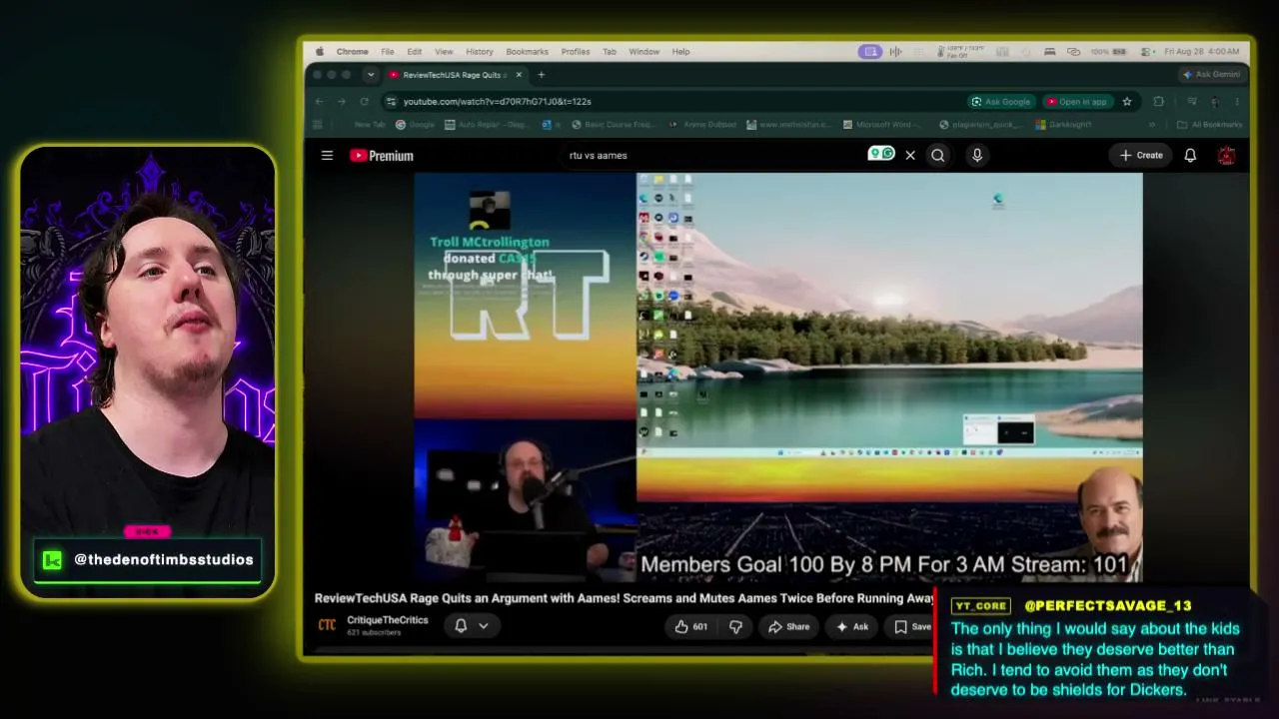The image size is (1279, 719).
Task: Select the ReviewTechUSA Rage Quits tab
Action: [456, 74]
